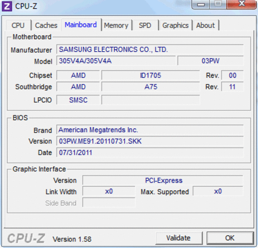The image size is (258, 248).
Task: Click BIOS Brand American Megatrends Inc.
Action: (x=150, y=130)
